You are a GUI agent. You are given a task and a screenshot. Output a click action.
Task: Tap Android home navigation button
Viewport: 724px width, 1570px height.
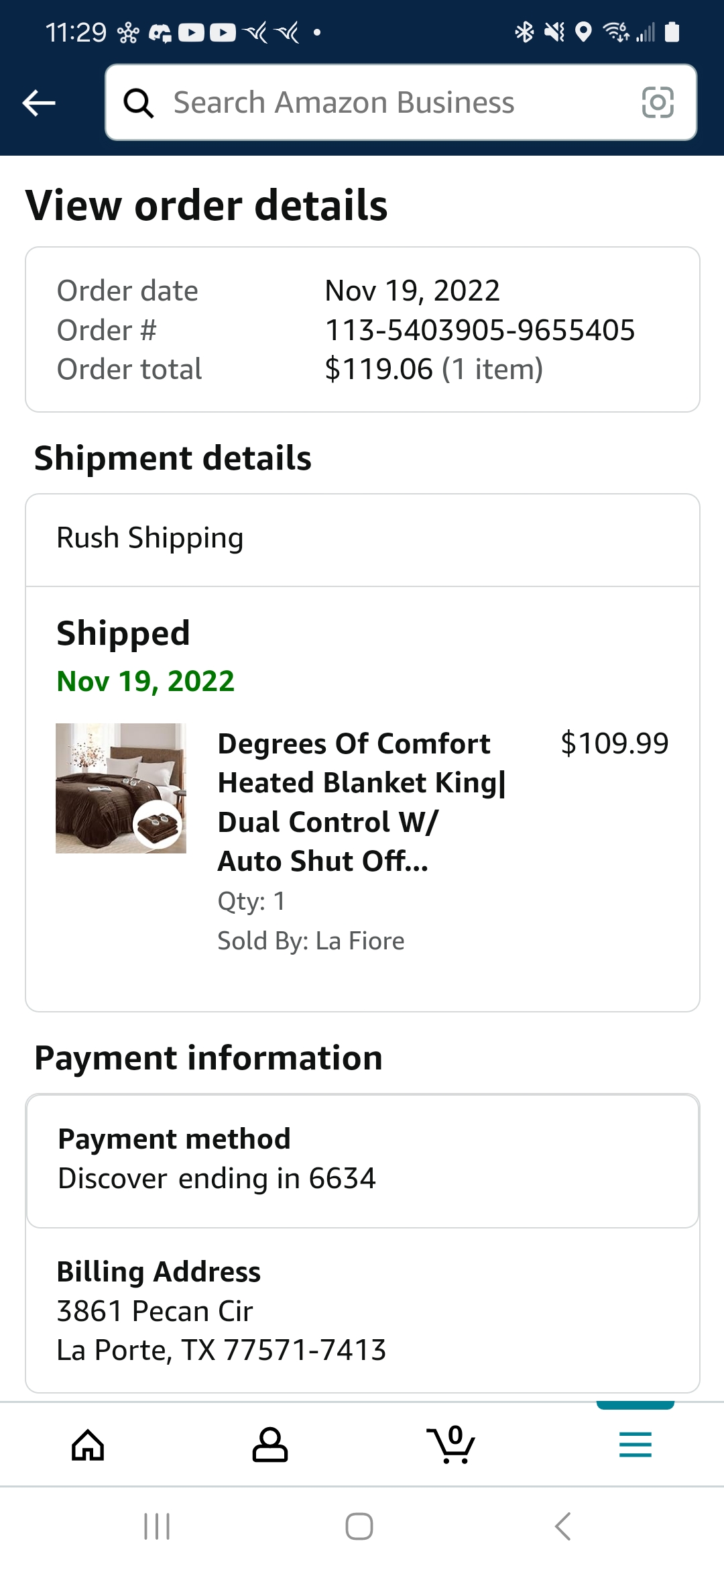click(359, 1526)
